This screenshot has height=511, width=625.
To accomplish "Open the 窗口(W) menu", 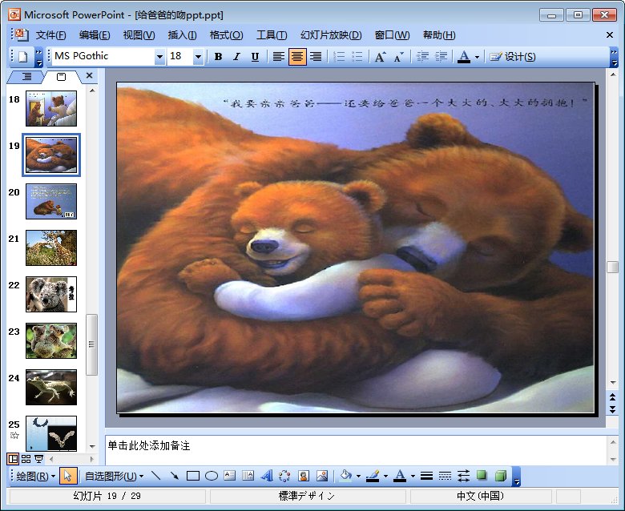I will pos(392,35).
